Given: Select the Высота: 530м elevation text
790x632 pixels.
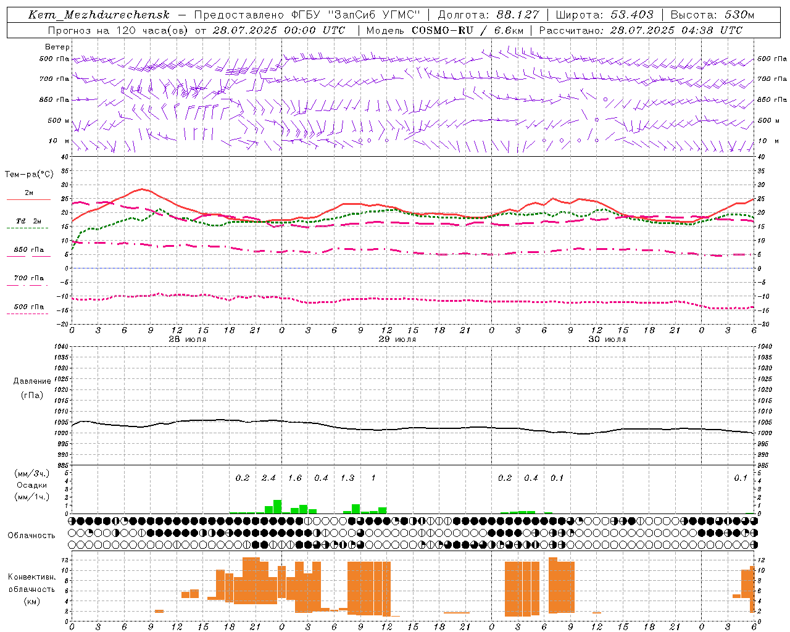Looking at the screenshot, I should 713,15.
